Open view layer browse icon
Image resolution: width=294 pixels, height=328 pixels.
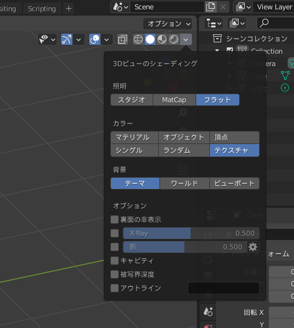243,7
